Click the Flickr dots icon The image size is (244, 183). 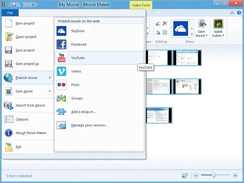click(62, 85)
